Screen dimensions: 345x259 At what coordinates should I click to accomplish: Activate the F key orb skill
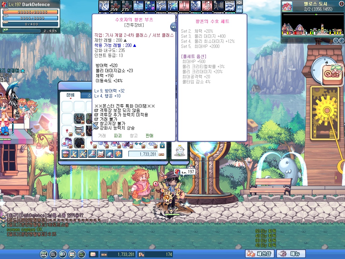click(150, 6)
